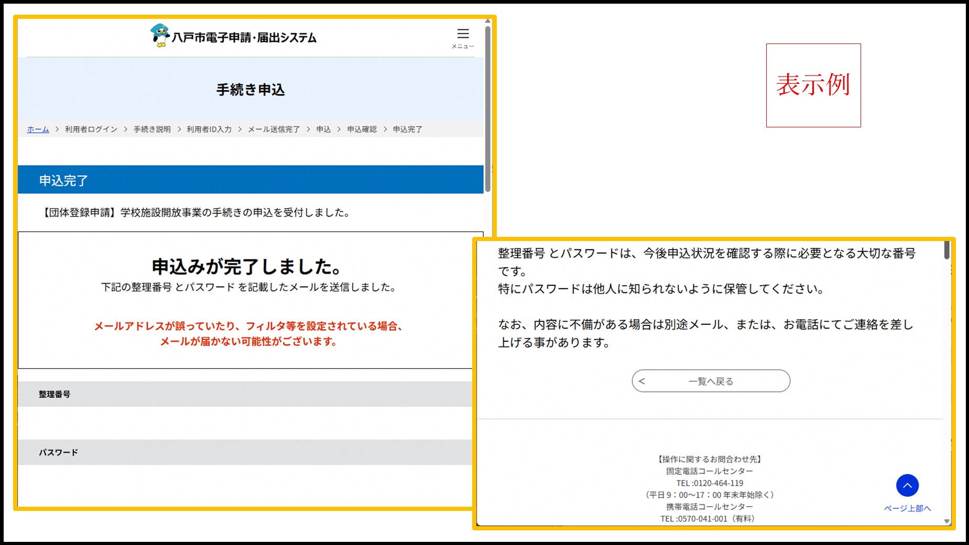Navigate to the ホーム breadcrumb link
969x545 pixels.
point(37,129)
